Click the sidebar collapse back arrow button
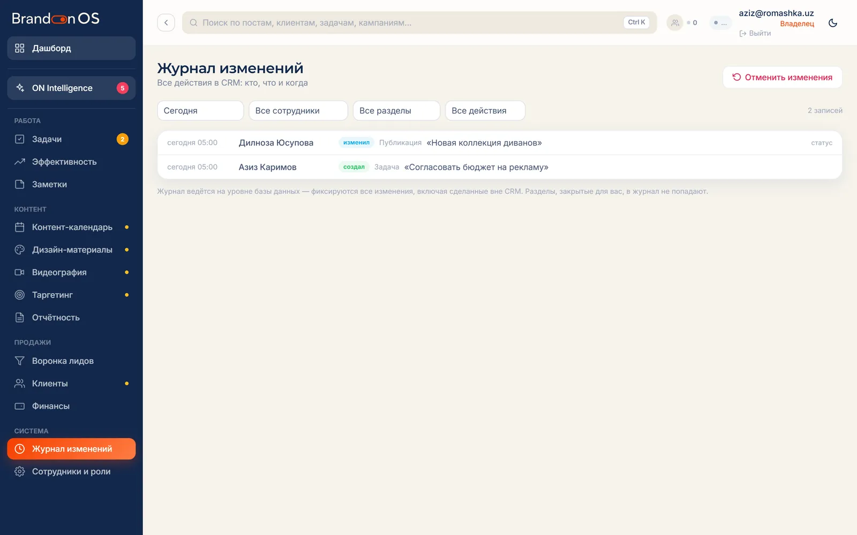 166,22
